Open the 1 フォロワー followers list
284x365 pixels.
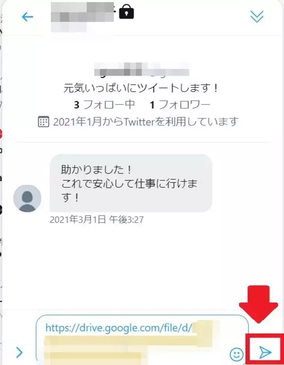[179, 104]
